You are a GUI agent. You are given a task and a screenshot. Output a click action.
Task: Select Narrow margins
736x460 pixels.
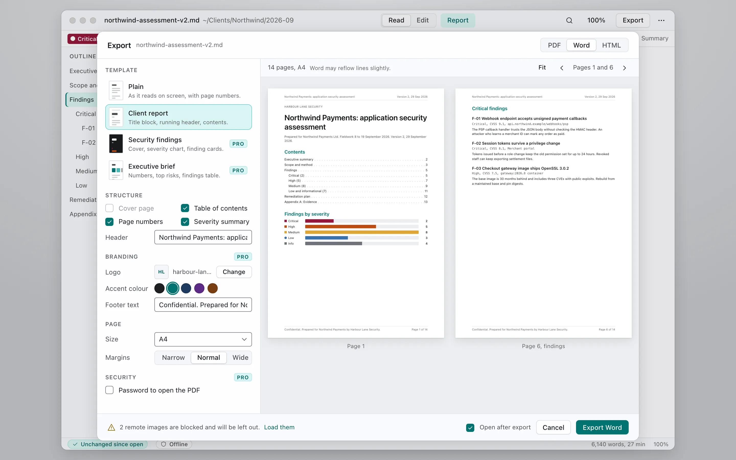click(x=173, y=358)
